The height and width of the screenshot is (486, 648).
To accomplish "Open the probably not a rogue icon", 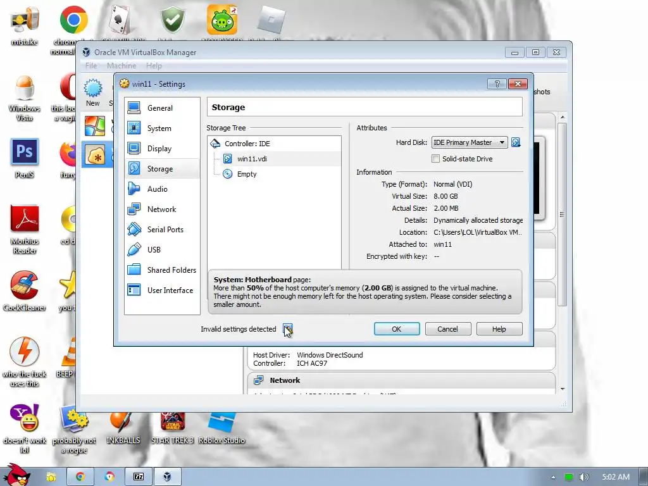I will pos(74,428).
